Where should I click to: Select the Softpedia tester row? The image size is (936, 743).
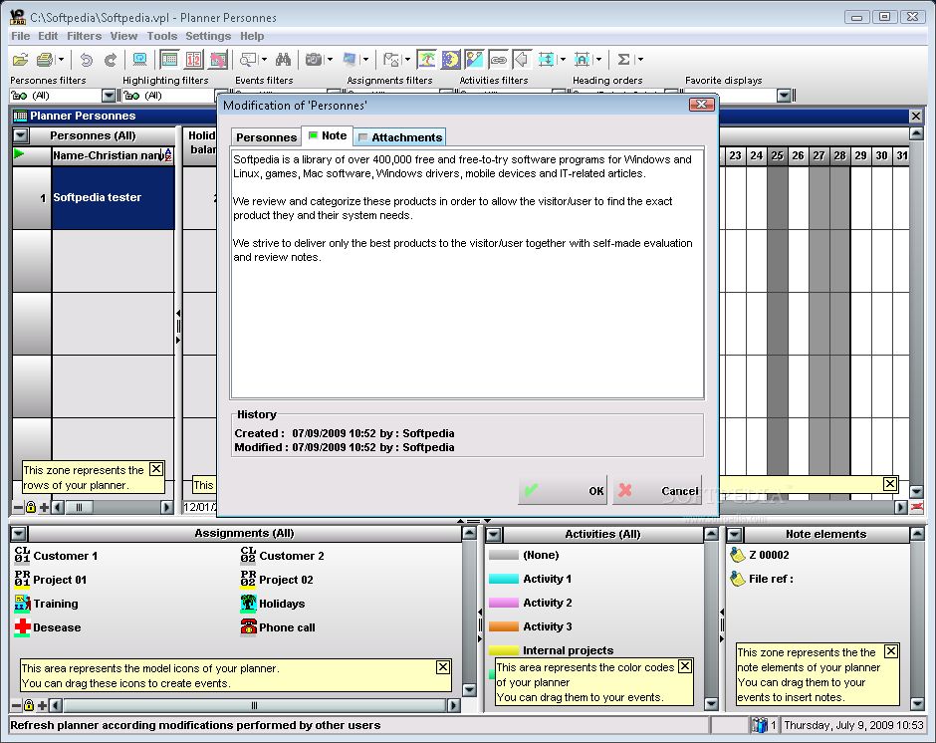(113, 197)
